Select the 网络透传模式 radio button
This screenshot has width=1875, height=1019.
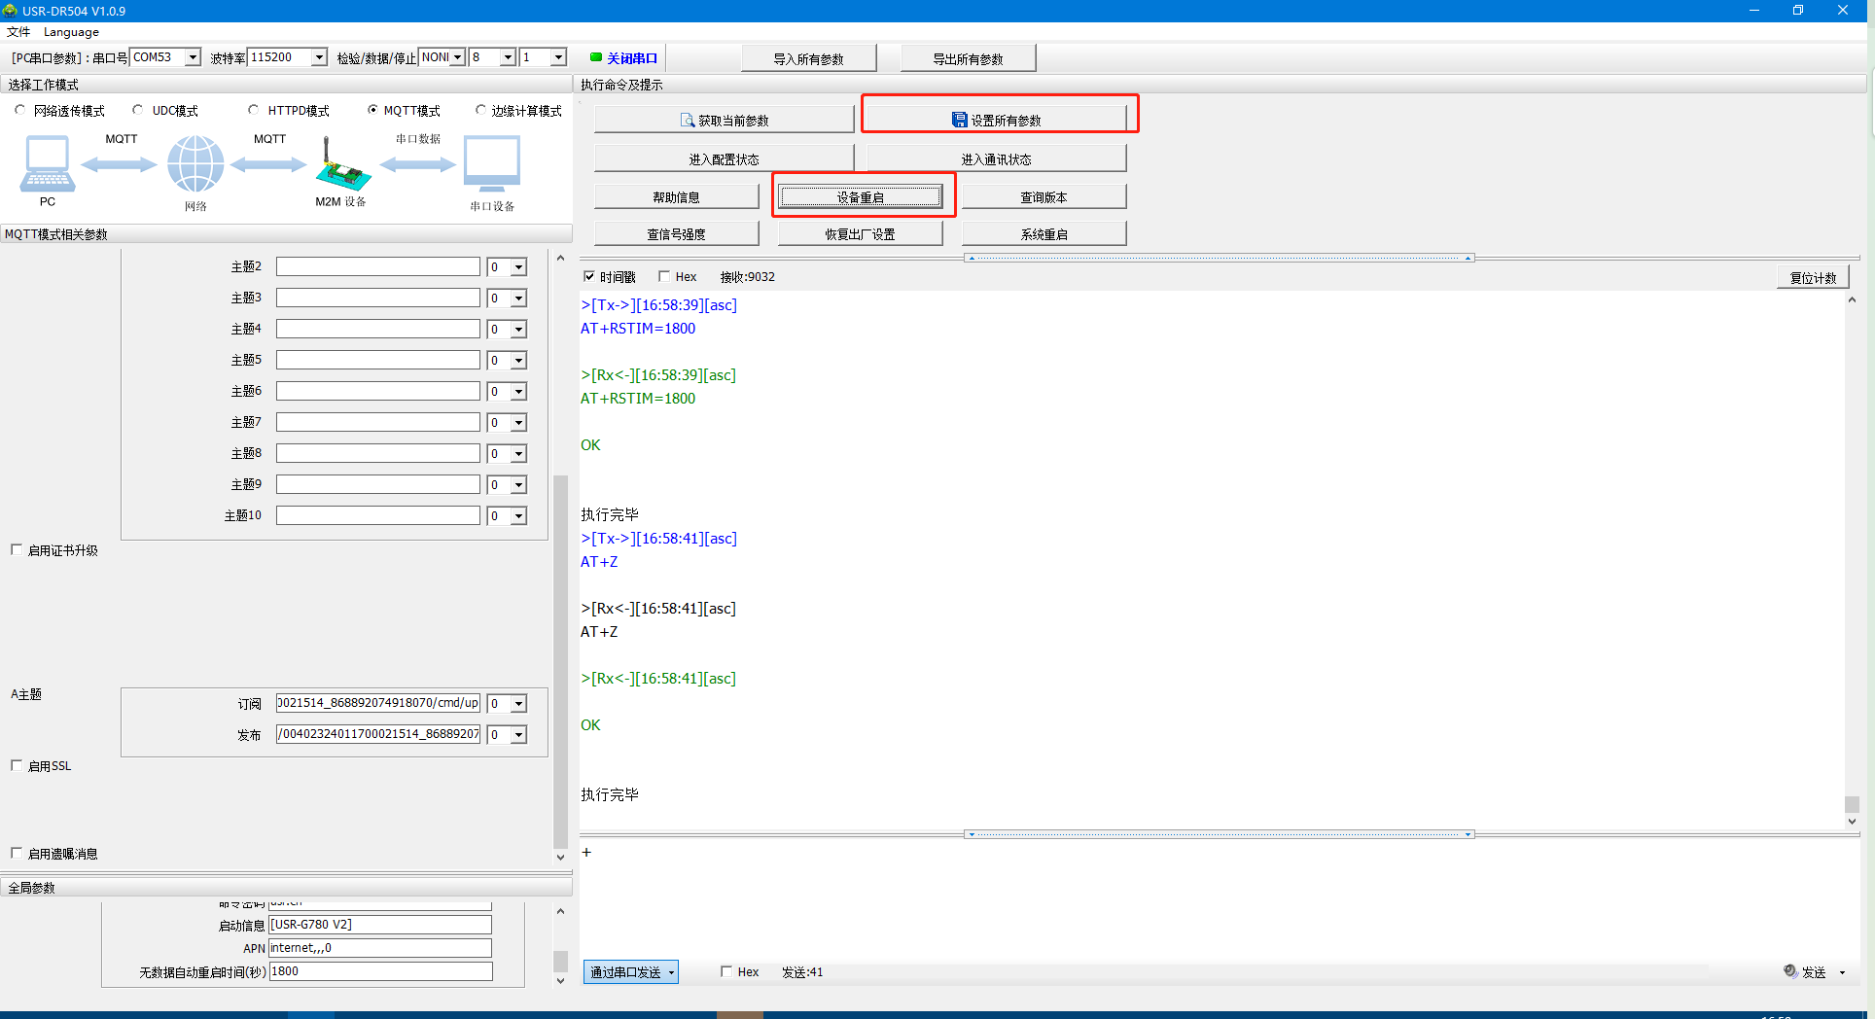20,111
